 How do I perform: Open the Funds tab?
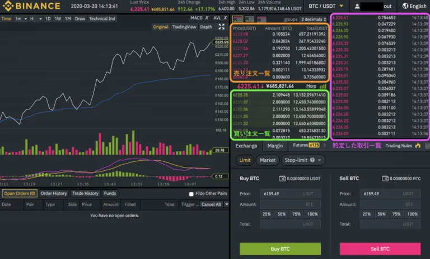click(x=110, y=193)
